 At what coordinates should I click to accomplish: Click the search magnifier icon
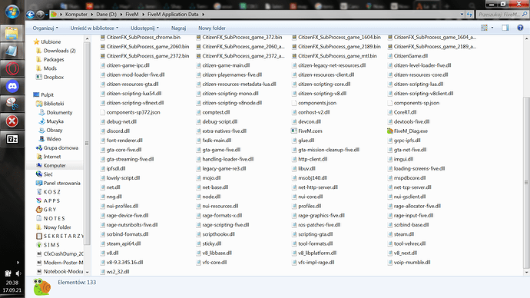[525, 14]
